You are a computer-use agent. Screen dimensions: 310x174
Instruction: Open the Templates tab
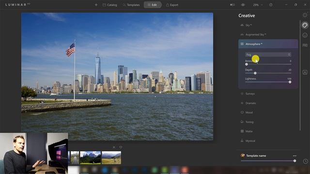(131, 5)
